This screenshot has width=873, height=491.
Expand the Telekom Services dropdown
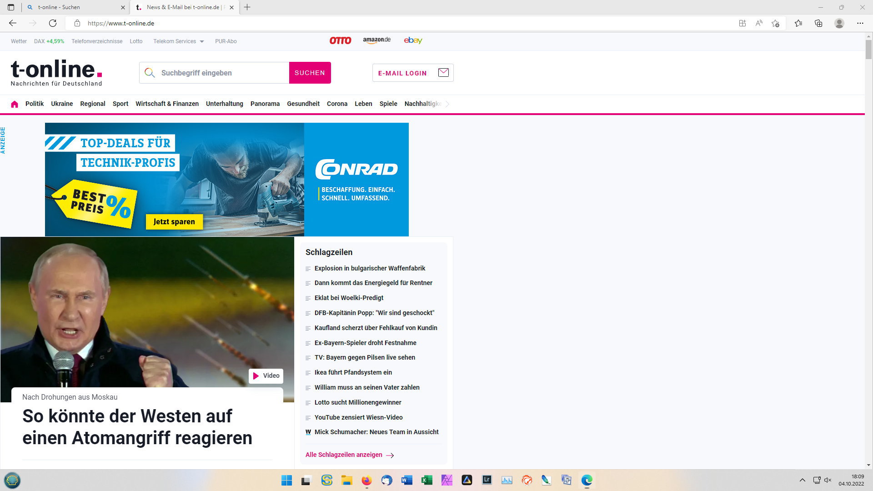[178, 41]
